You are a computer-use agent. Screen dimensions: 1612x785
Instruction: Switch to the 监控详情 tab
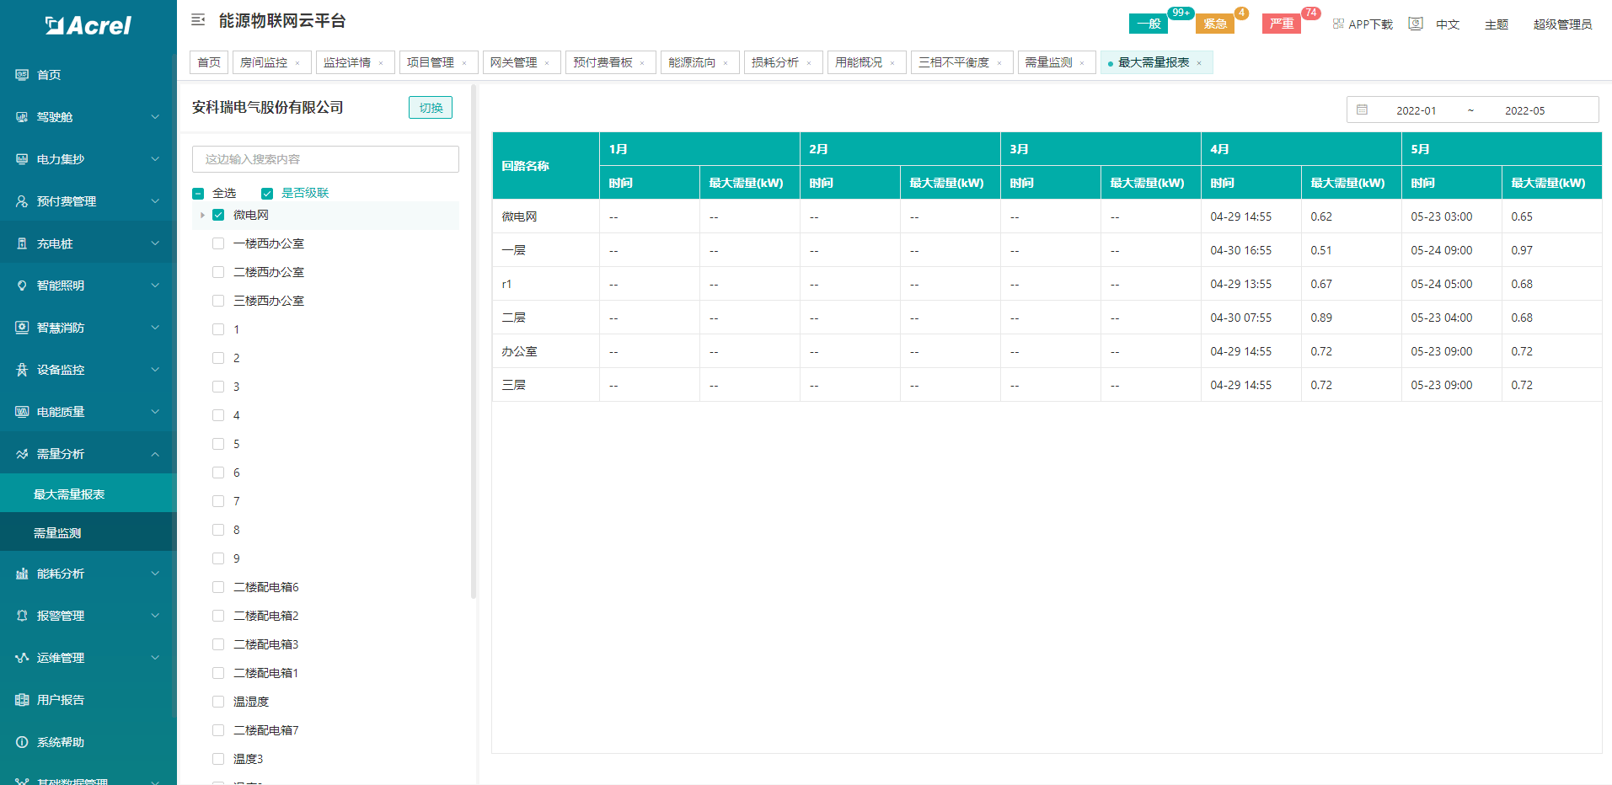point(354,63)
